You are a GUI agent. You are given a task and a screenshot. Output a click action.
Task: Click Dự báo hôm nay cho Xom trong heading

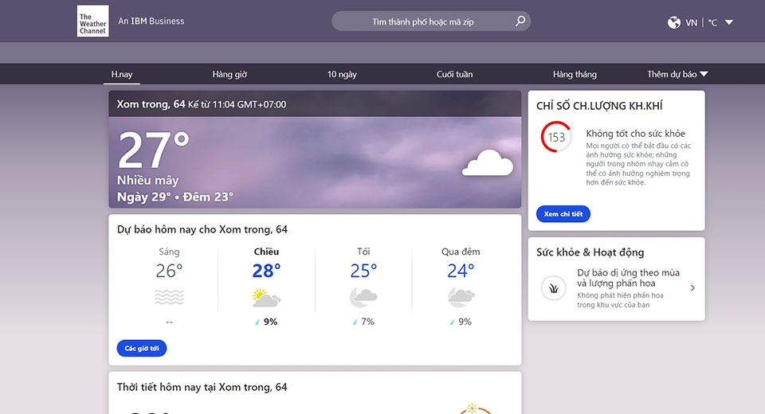202,229
